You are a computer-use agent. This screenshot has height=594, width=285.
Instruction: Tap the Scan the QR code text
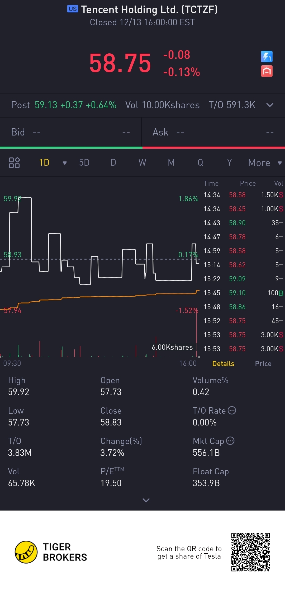(x=189, y=552)
